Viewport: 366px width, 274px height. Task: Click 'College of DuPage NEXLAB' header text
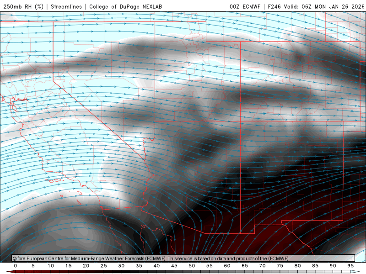click(x=125, y=6)
